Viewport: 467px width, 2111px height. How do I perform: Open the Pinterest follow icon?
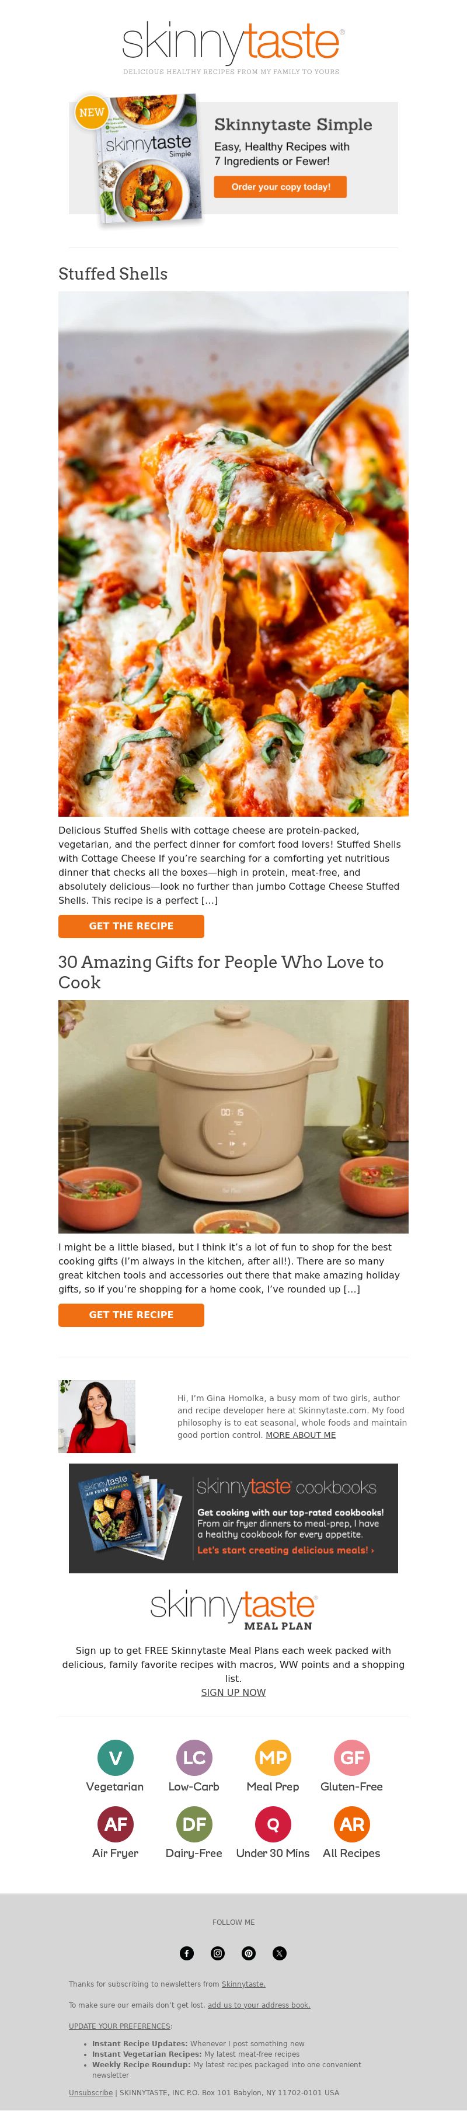249,1953
